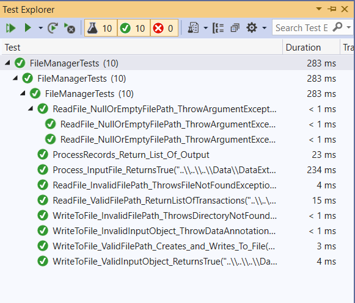355x303 pixels.
Task: Click passed icon of WriteToFile_InvalidInputObject test
Action: (43, 230)
